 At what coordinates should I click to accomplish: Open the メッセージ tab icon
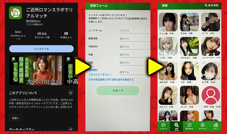[x=163, y=126]
